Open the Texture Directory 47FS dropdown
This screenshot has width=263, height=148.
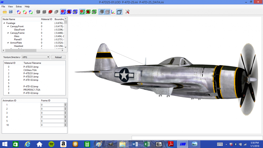pyautogui.click(x=36, y=57)
